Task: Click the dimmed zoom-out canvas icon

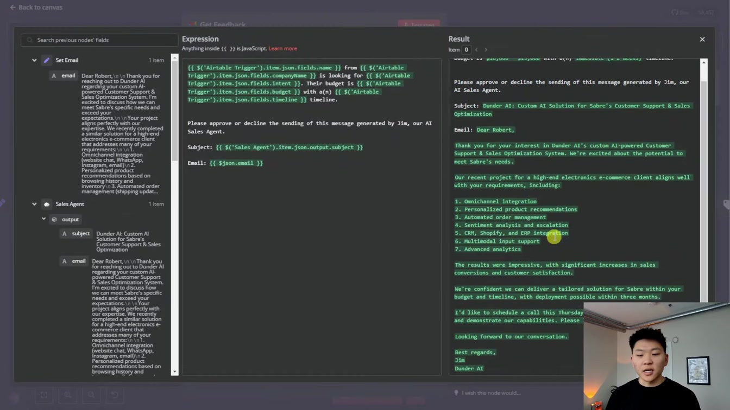Action: click(91, 395)
